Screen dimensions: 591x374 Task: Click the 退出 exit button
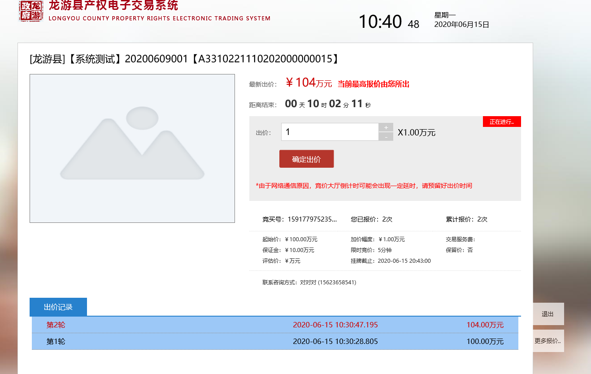point(548,314)
